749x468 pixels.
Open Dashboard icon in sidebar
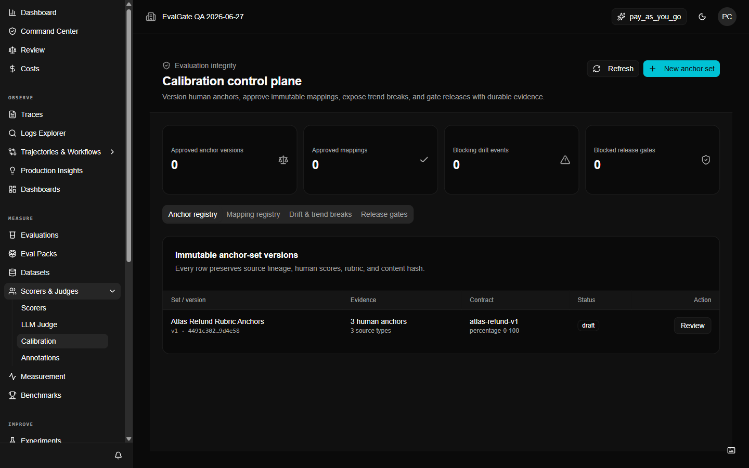pyautogui.click(x=12, y=12)
